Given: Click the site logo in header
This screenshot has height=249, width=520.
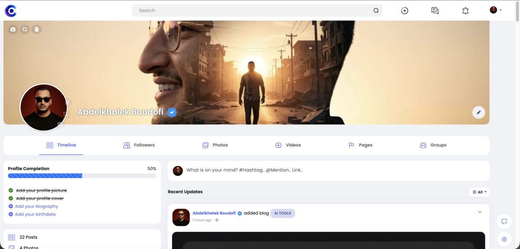Looking at the screenshot, I should click(10, 10).
